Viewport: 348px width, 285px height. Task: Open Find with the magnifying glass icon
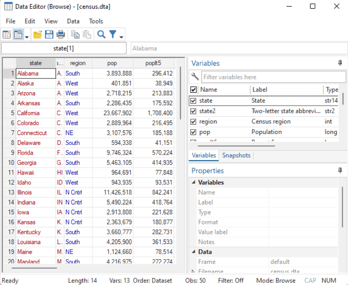pyautogui.click(x=101, y=35)
